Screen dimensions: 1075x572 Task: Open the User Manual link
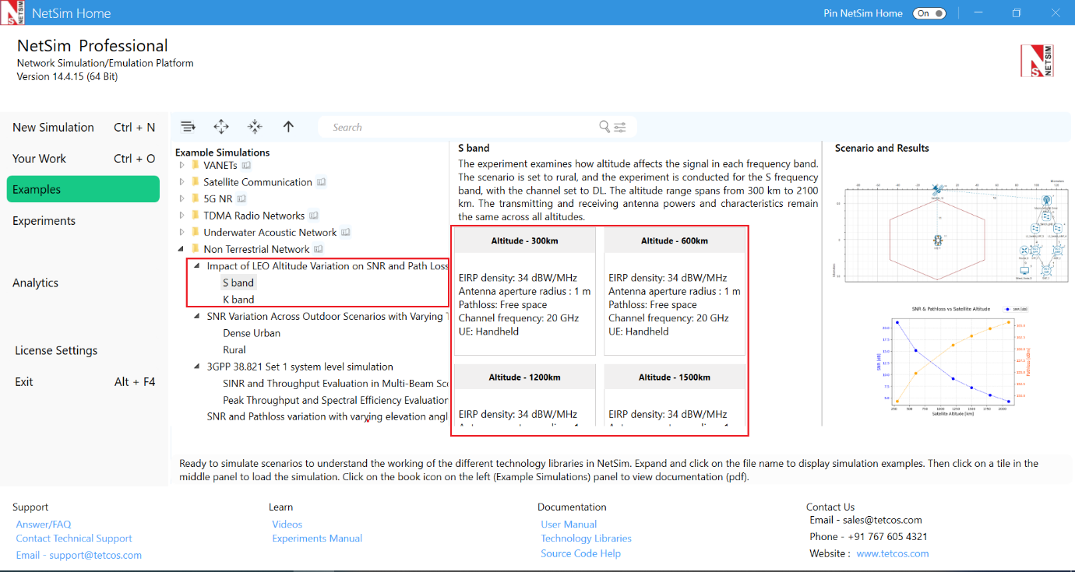click(x=569, y=525)
